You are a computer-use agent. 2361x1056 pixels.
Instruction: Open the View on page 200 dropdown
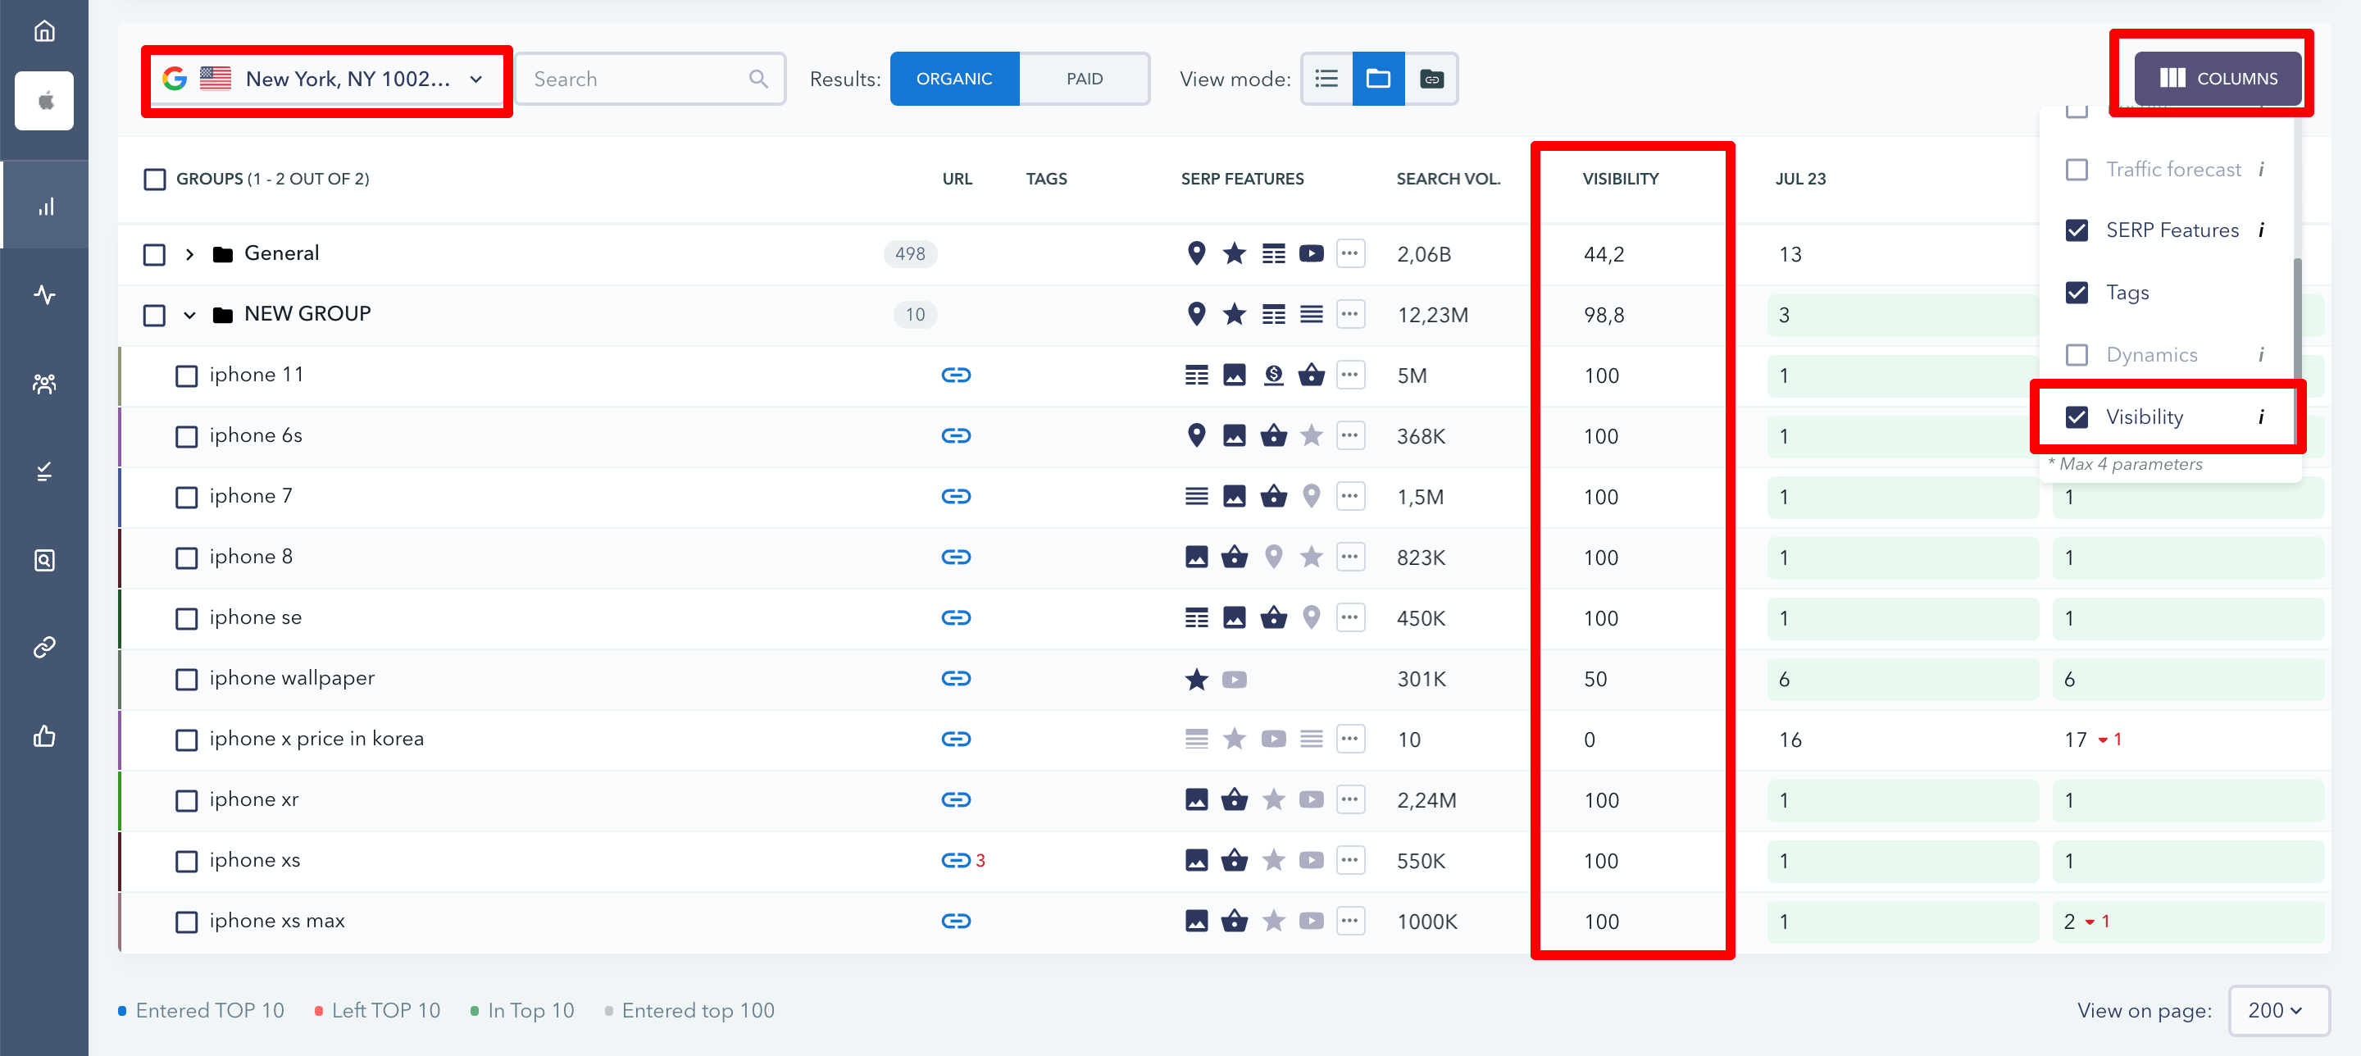[2277, 1010]
